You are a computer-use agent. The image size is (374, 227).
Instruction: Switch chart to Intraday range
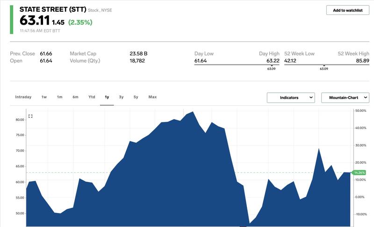tap(23, 97)
